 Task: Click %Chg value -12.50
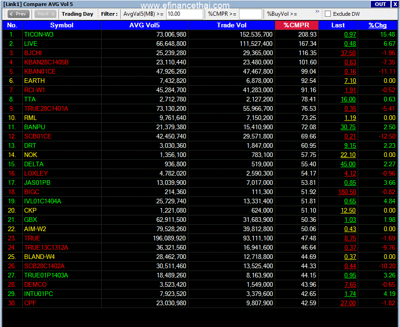[387, 136]
